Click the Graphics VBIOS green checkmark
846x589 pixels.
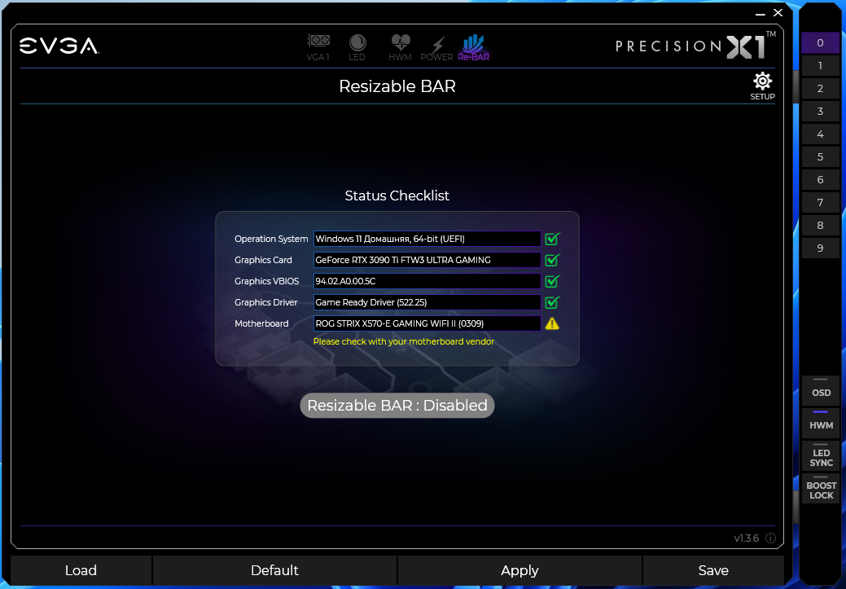pos(552,281)
